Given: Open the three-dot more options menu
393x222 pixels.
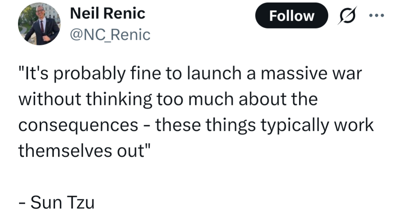Looking at the screenshot, I should pyautogui.click(x=377, y=16).
